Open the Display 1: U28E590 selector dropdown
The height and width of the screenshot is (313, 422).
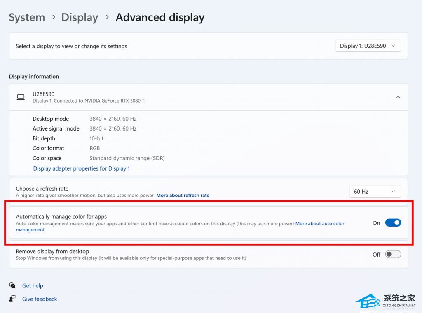[368, 46]
